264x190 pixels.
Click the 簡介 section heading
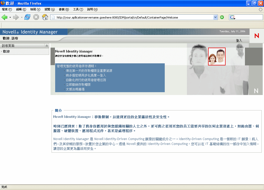click(58, 110)
